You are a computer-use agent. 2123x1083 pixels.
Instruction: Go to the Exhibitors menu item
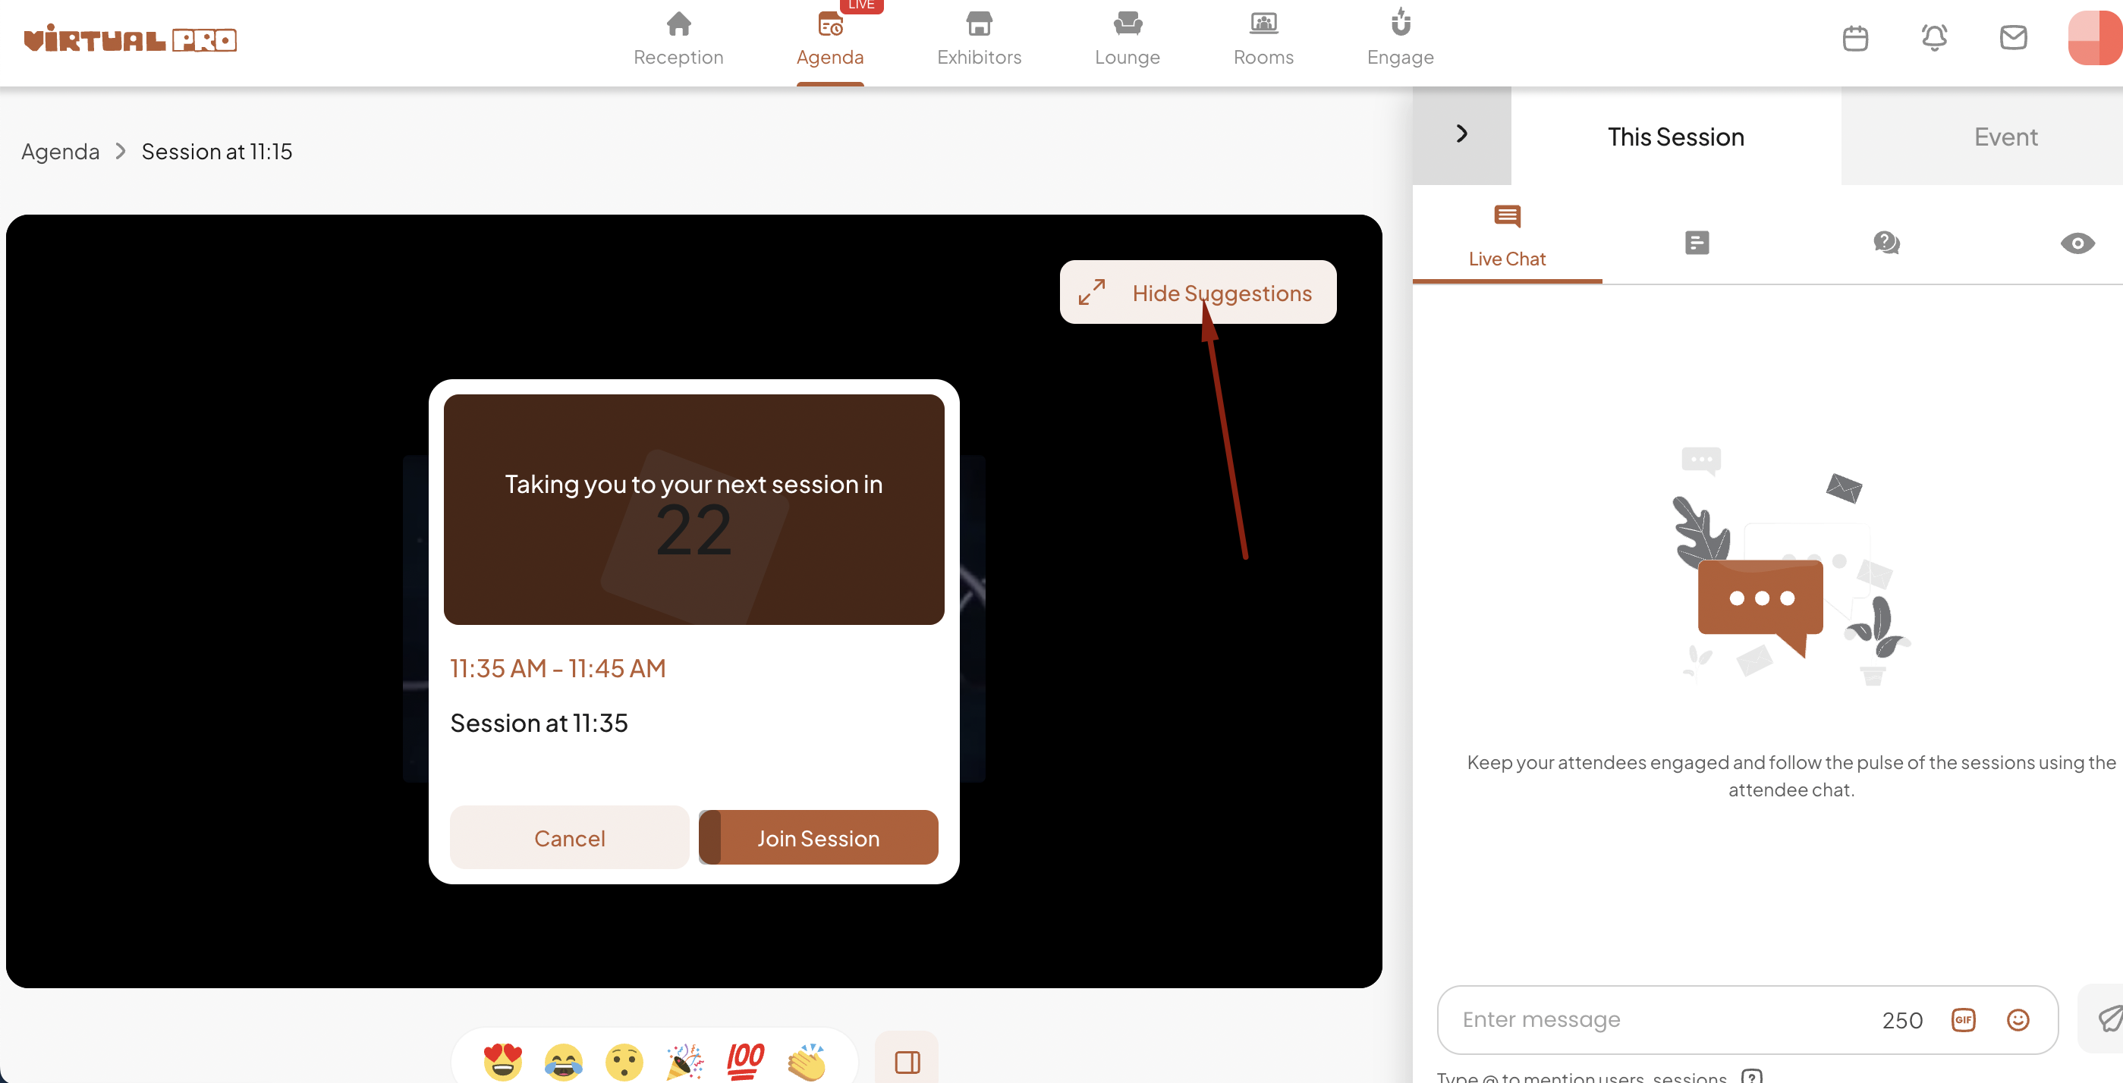click(978, 39)
